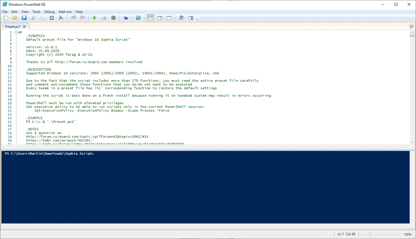Paste from clipboard using the toolbar
416x239 pixels.
(52, 18)
